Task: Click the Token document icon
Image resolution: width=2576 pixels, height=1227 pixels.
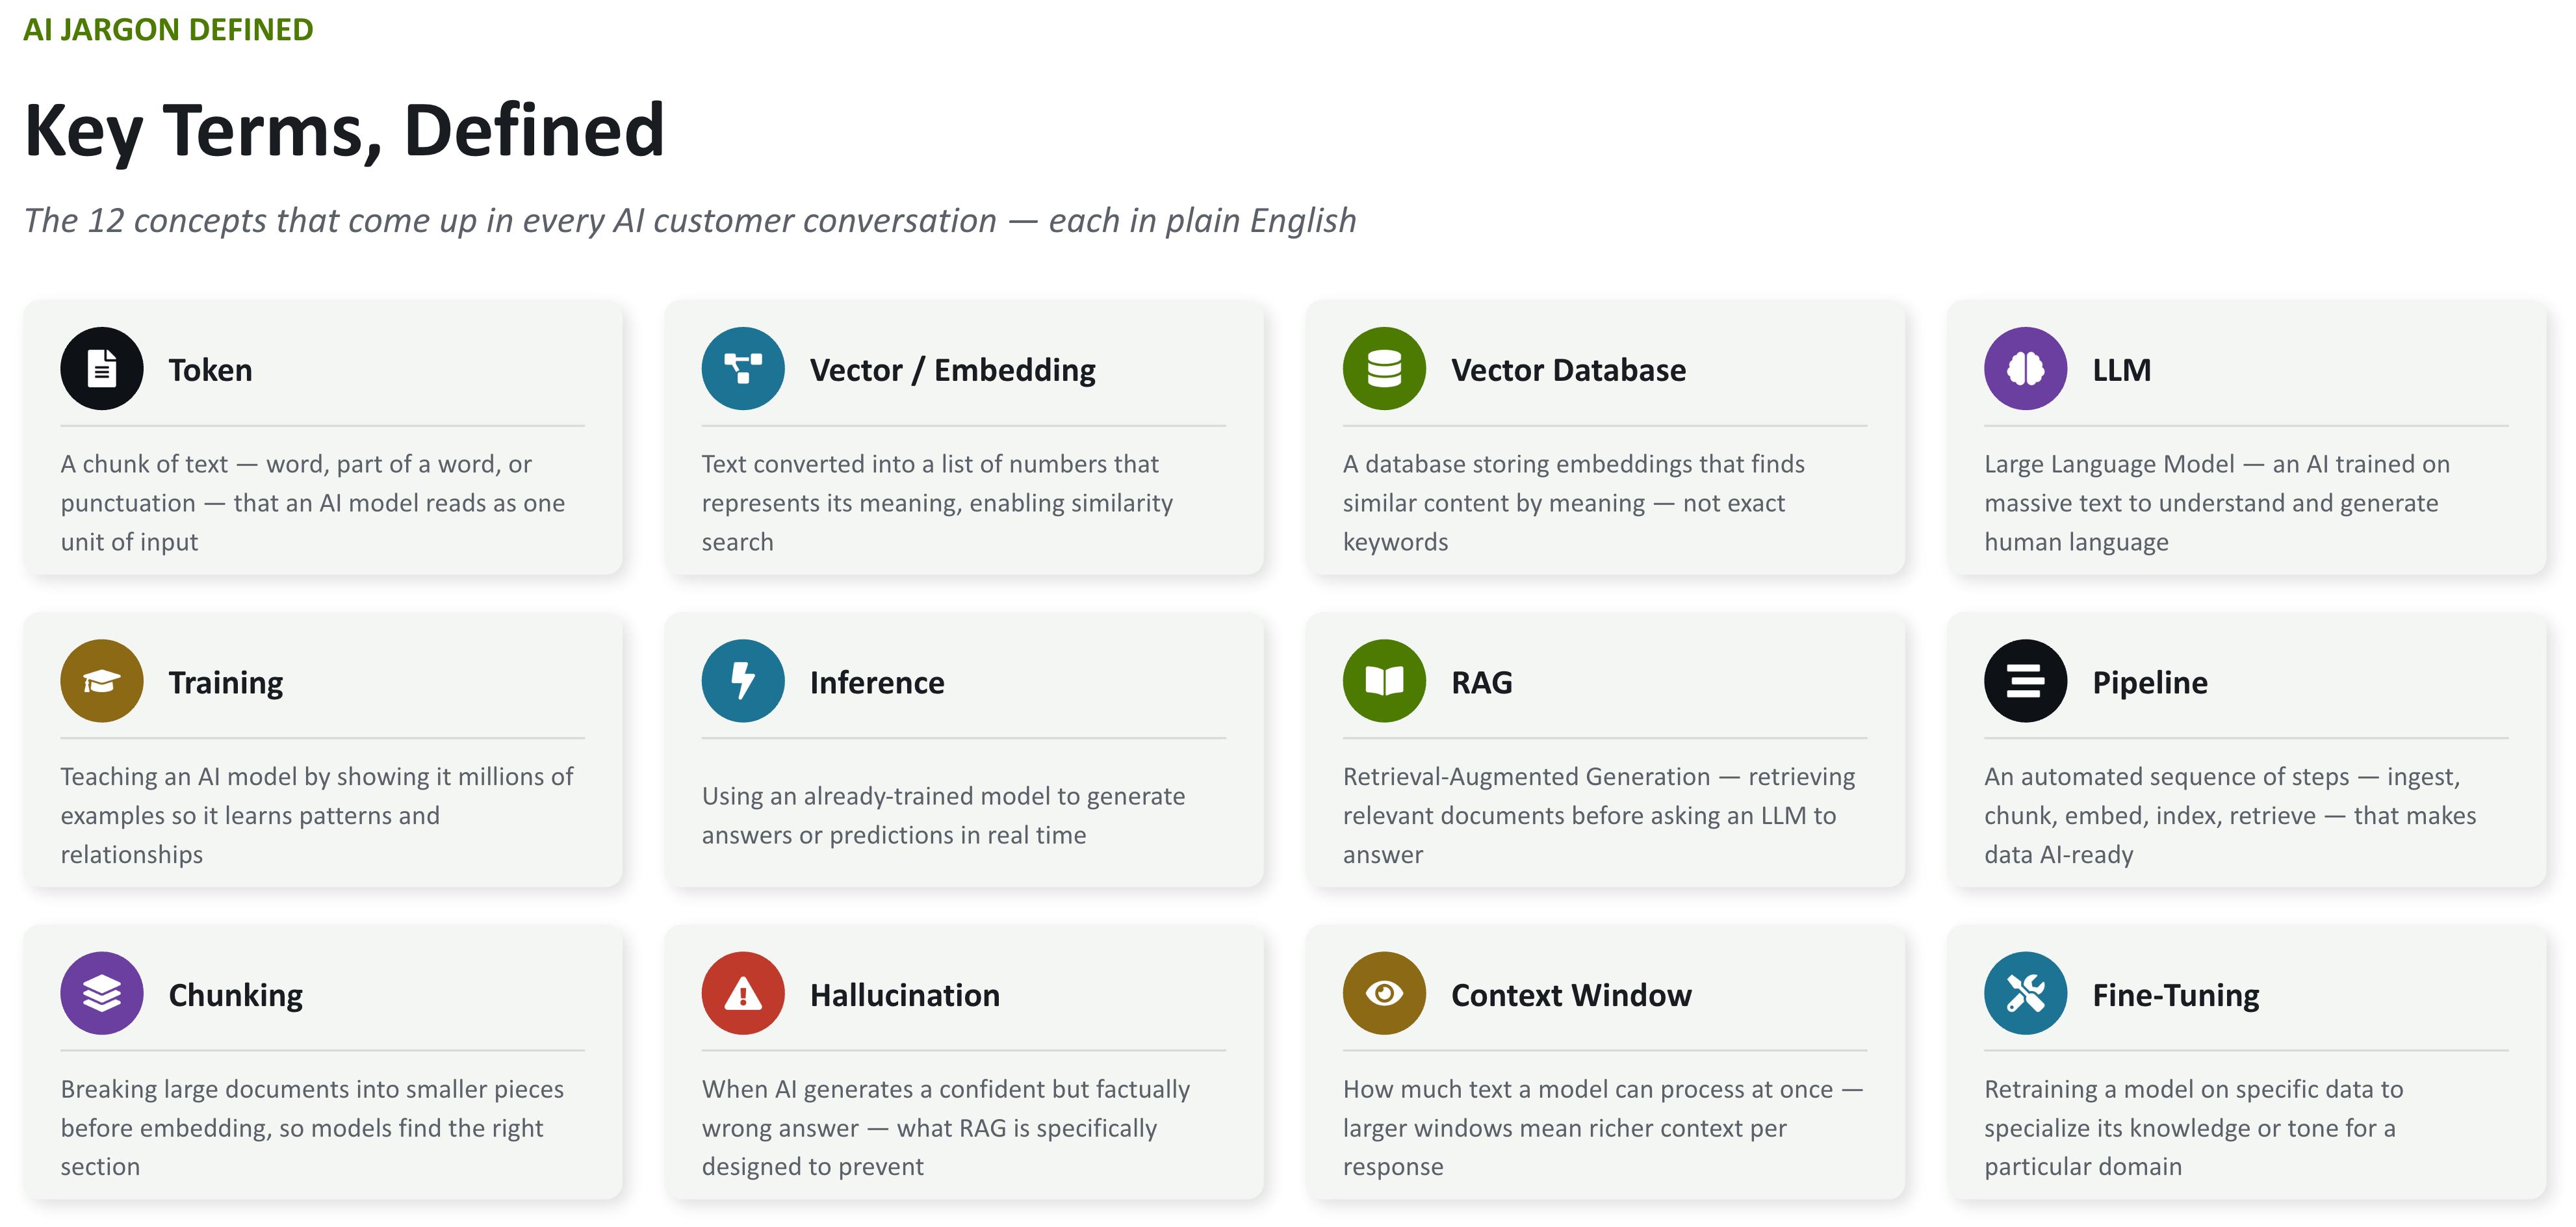Action: [x=101, y=369]
